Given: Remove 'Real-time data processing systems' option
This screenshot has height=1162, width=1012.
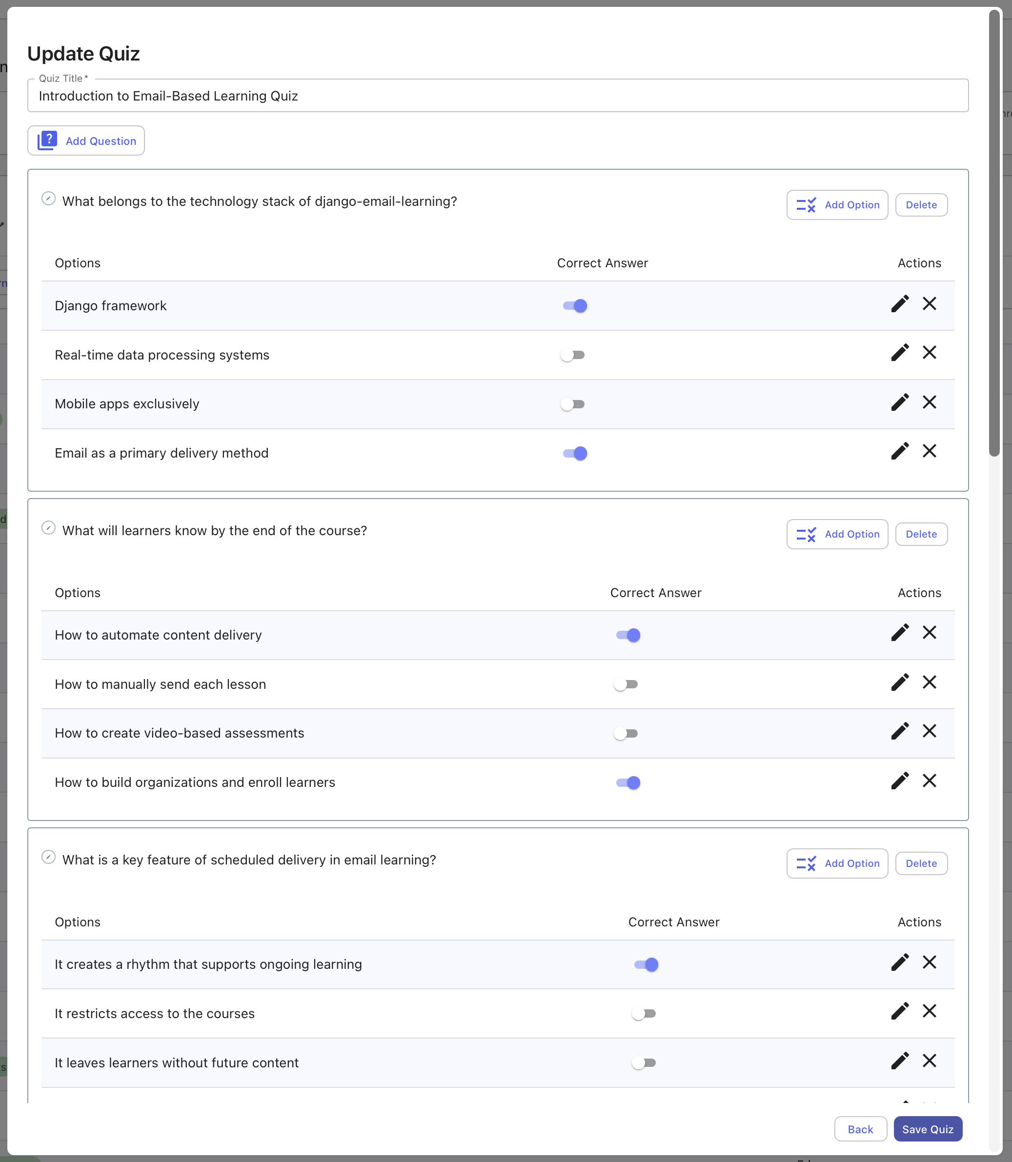Looking at the screenshot, I should click(929, 353).
